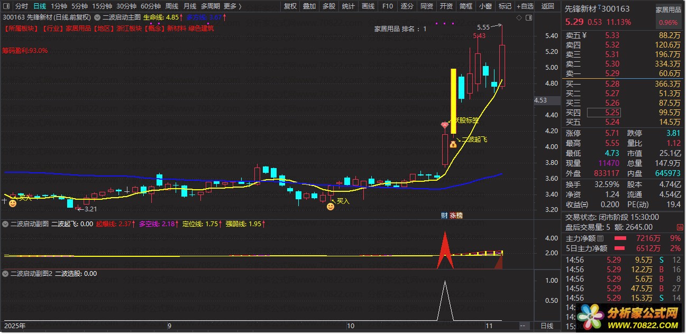
Task: Click the 涨榜 badge under the chart
Action: 456,215
